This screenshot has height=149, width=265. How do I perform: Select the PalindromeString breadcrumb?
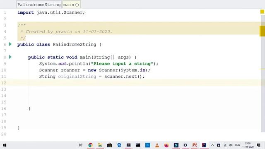tap(39, 5)
